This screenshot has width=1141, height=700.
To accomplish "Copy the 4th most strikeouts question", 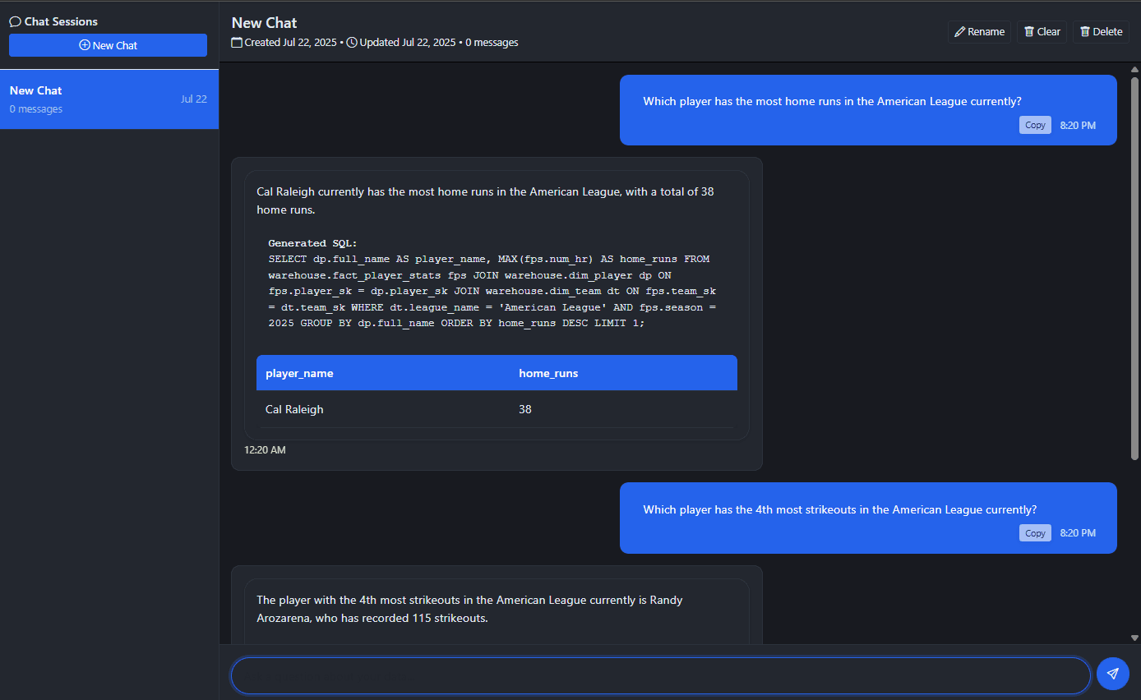I will point(1035,533).
